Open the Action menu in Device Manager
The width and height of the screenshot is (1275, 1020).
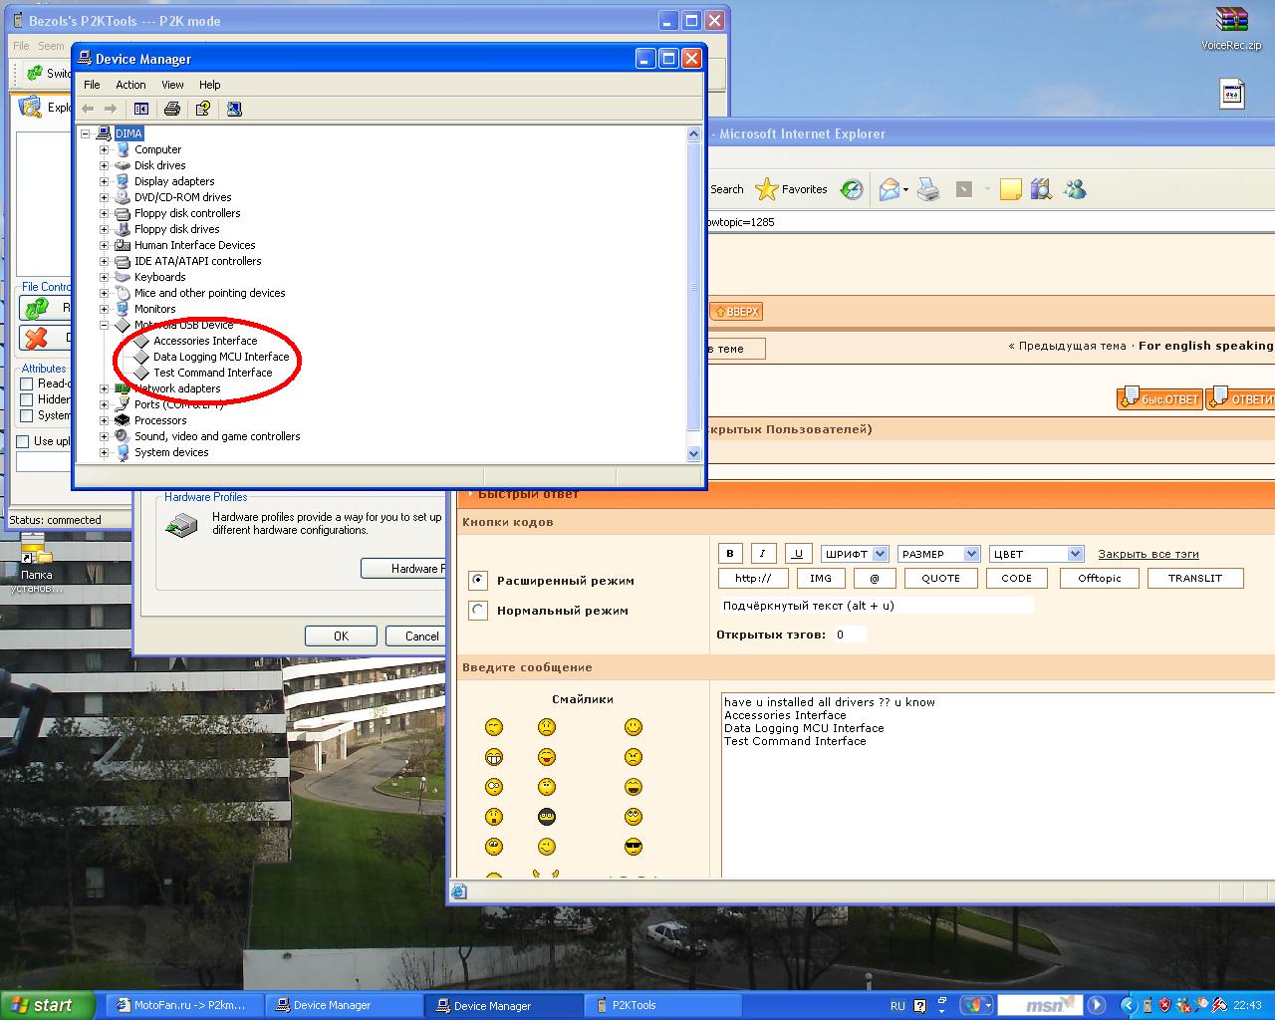pyautogui.click(x=130, y=85)
